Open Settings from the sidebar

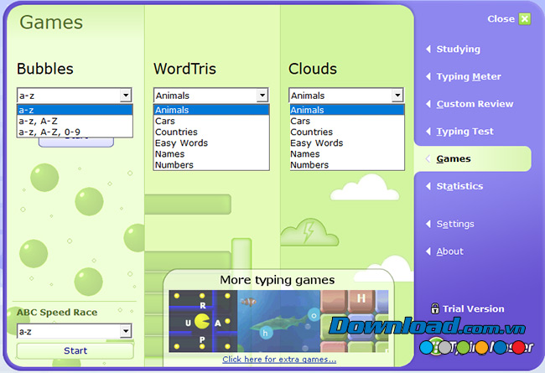[455, 224]
